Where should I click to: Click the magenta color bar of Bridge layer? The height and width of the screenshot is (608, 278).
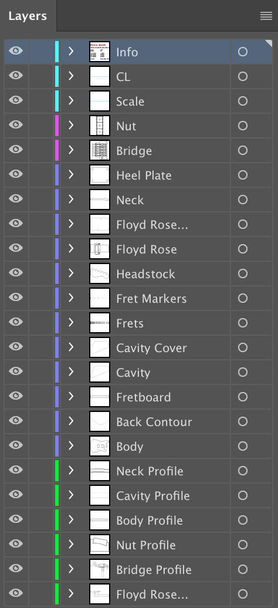(x=57, y=150)
